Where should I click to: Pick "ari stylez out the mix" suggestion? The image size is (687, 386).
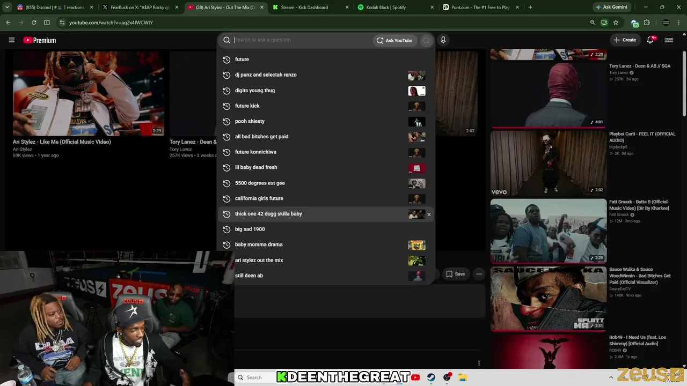[x=326, y=261]
